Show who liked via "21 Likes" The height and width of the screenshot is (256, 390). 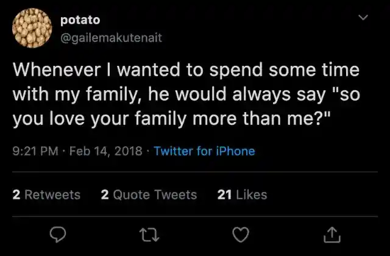point(242,194)
